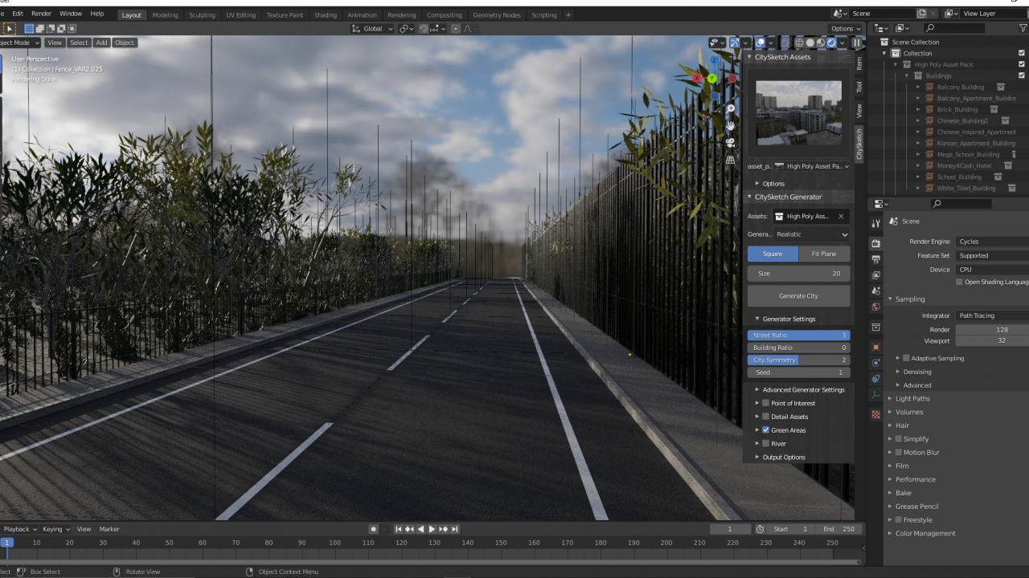1029x578 pixels.
Task: Open the Feature Set dropdown
Action: click(992, 255)
